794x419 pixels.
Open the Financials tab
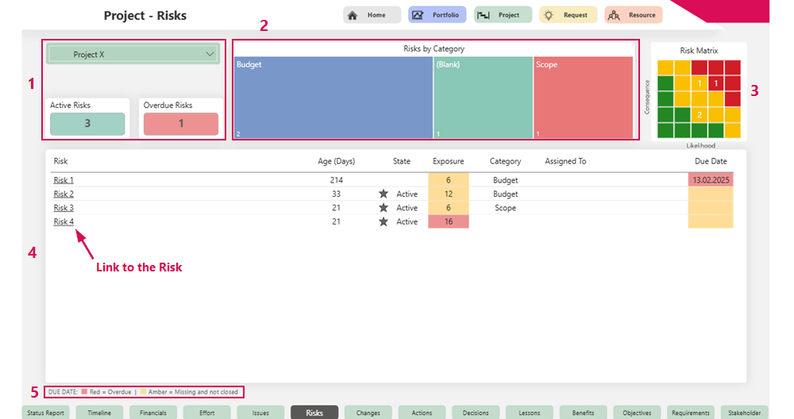[153, 413]
